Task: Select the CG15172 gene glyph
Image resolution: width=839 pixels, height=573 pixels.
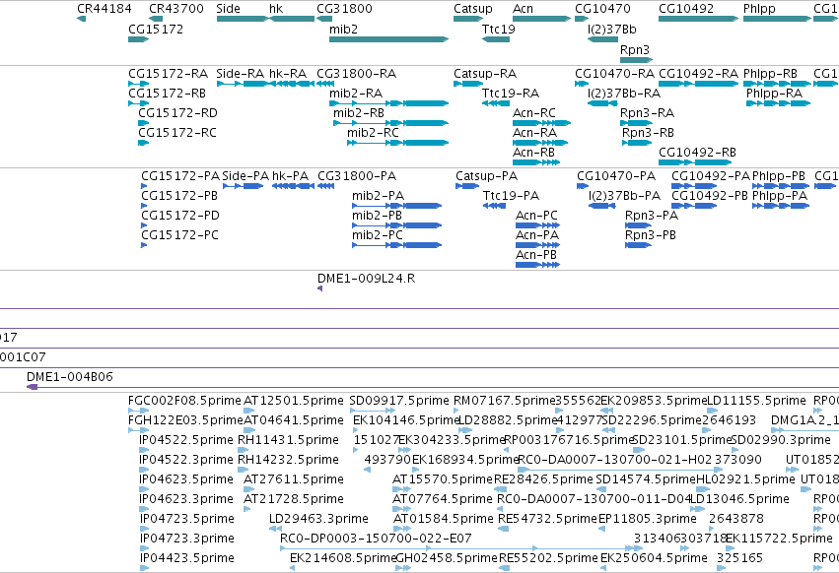Action: point(139,39)
